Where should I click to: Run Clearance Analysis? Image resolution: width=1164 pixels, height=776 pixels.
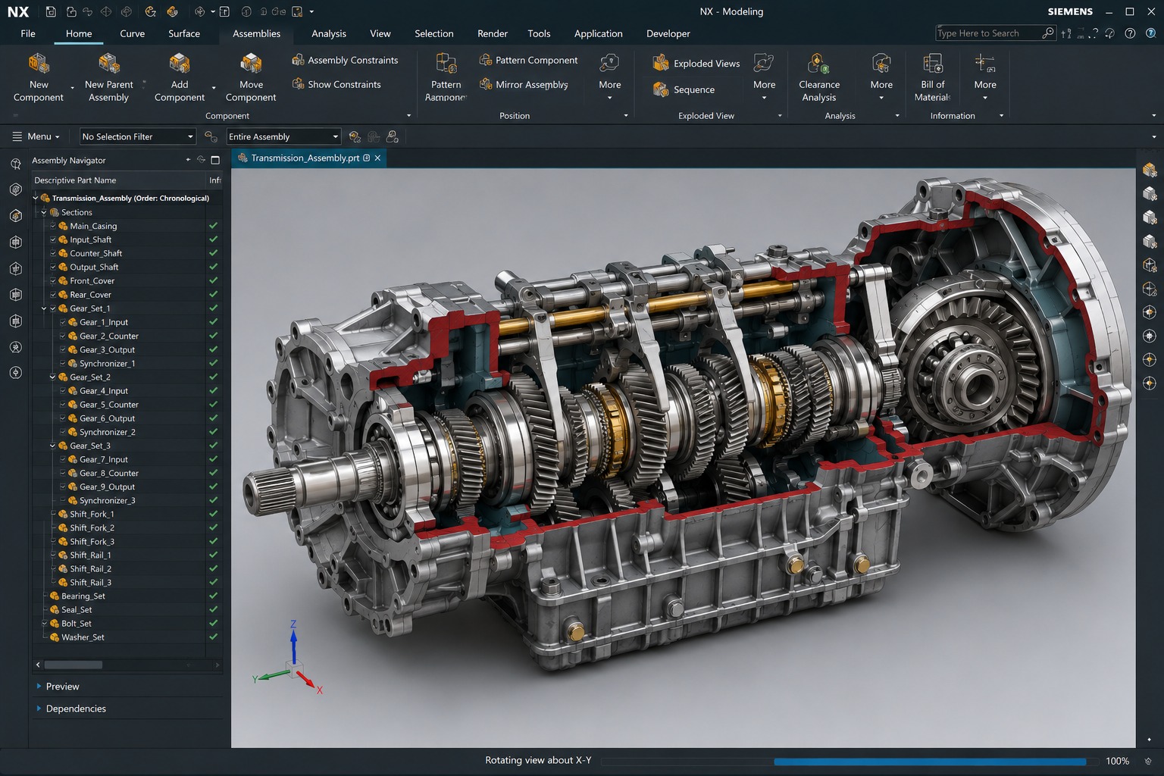pyautogui.click(x=819, y=77)
